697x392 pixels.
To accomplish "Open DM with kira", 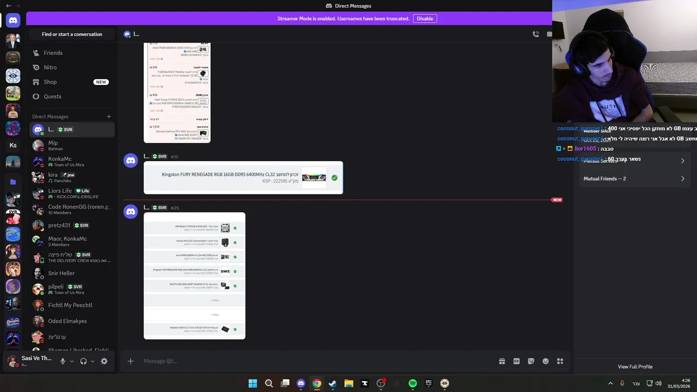I will pyautogui.click(x=72, y=177).
